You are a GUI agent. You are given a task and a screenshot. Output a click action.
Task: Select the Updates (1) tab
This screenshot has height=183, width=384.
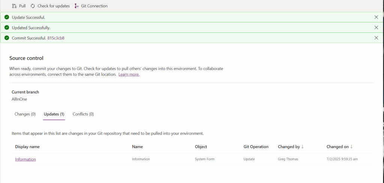54,114
